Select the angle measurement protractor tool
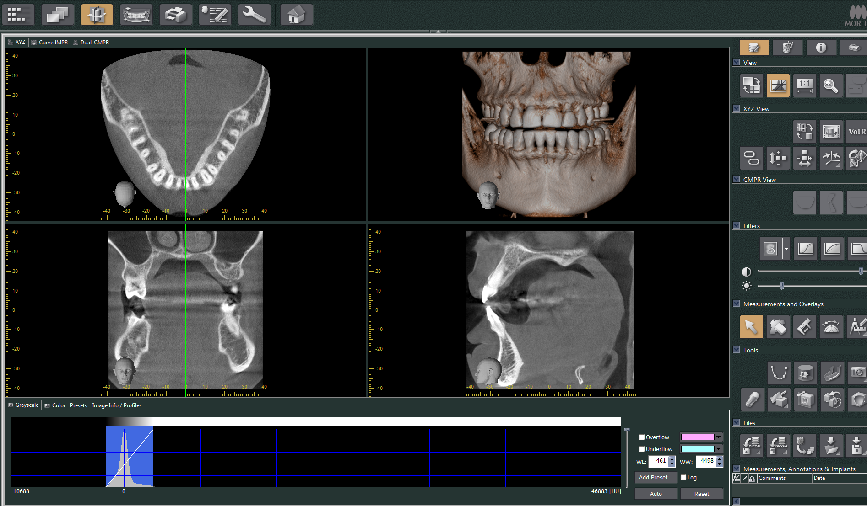 831,327
